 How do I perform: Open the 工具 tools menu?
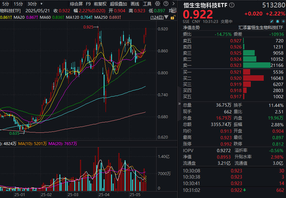click(147, 4)
